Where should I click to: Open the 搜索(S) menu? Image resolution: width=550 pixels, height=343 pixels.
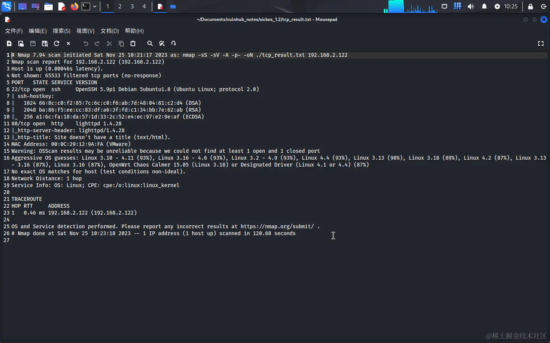tap(61, 31)
